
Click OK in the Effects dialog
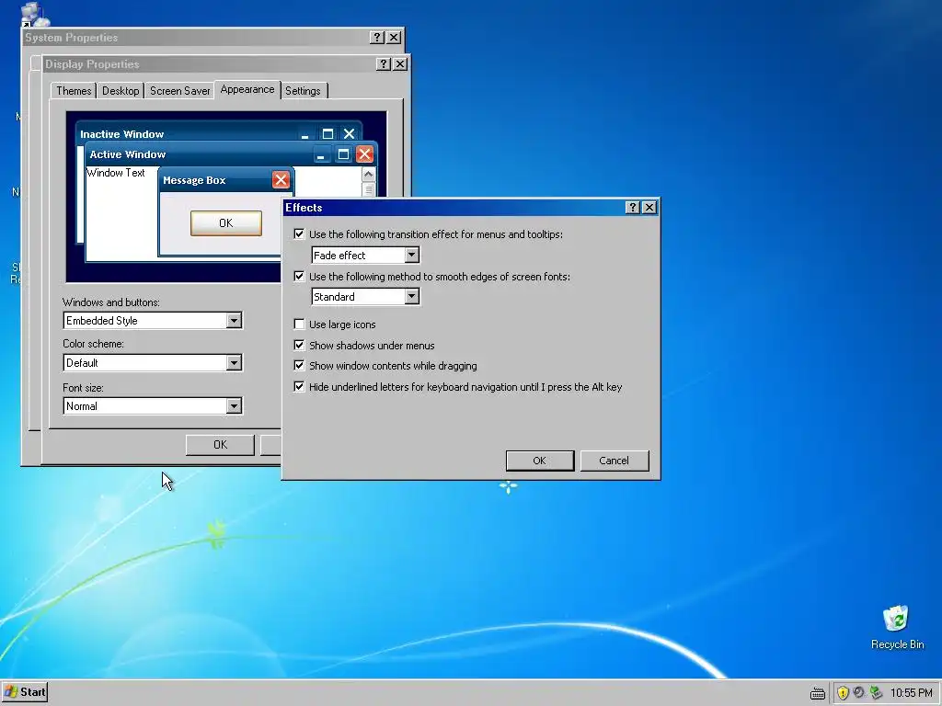[x=539, y=461]
